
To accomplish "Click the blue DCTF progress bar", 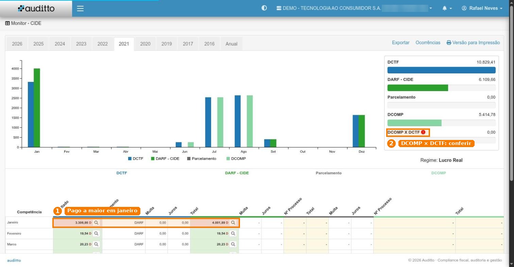I will click(x=441, y=70).
